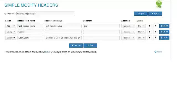Move the test_header_name row up
This screenshot has height=110, width=177.
[149, 26]
